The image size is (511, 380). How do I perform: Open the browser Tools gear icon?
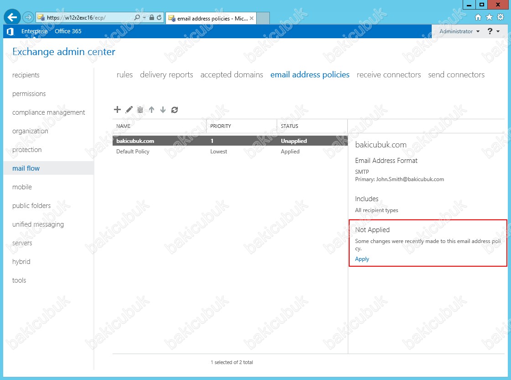pos(501,17)
